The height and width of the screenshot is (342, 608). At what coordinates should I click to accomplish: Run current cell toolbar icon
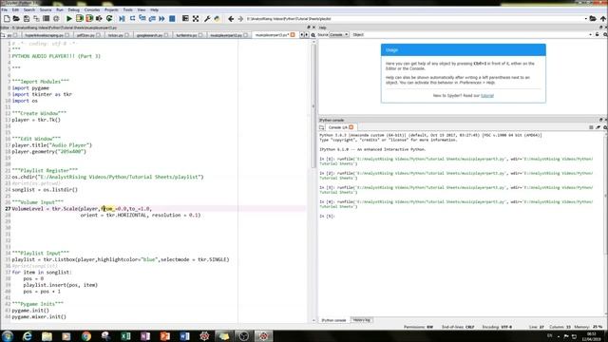point(80,19)
